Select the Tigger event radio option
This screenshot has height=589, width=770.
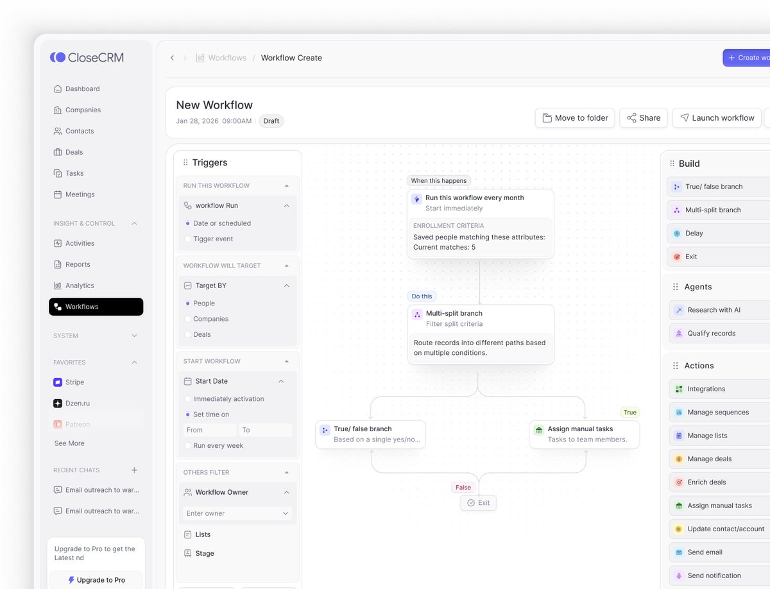(x=186, y=239)
